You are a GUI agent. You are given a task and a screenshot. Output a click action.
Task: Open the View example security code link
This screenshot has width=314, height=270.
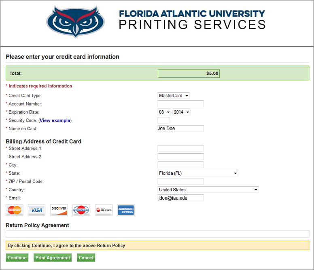tap(55, 120)
